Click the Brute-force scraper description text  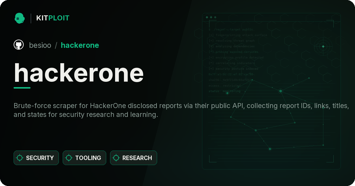(x=182, y=110)
